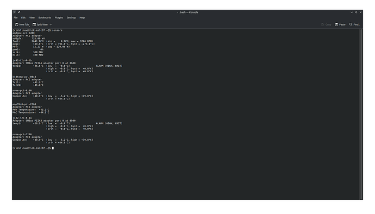Viewport: 375px width, 214px height.
Task: Open a new terminal with New Tab
Action: pos(22,24)
